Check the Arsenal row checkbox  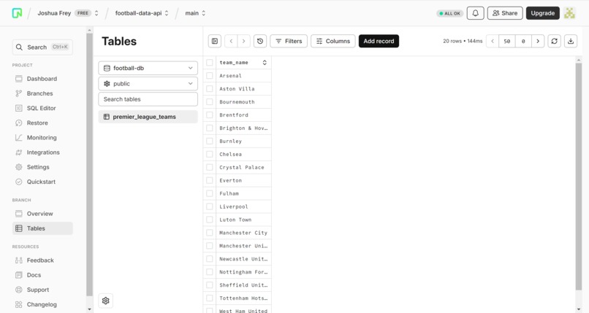pos(210,76)
